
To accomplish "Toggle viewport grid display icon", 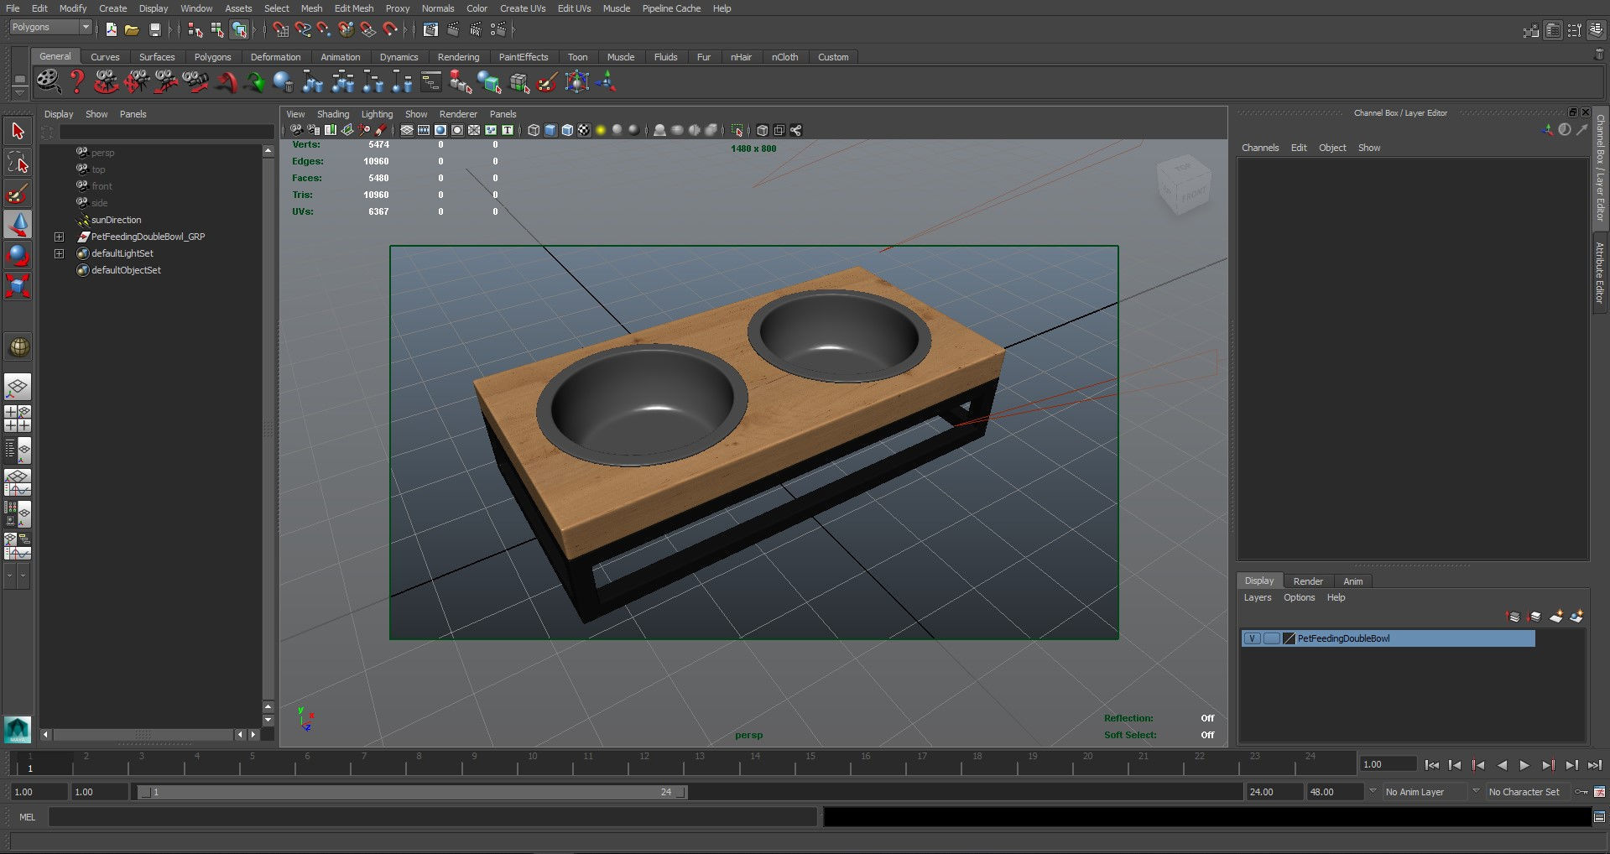I will (x=407, y=130).
